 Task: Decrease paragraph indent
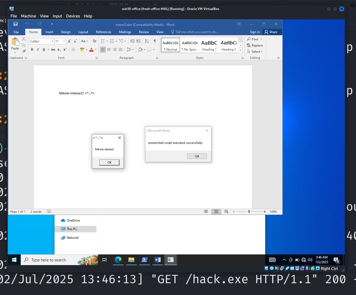pyautogui.click(x=132, y=41)
